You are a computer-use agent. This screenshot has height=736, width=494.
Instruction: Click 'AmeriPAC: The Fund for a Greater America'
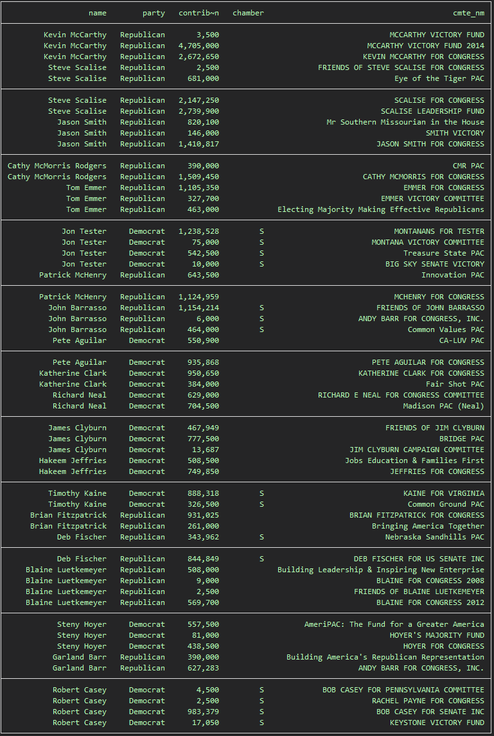(x=394, y=624)
